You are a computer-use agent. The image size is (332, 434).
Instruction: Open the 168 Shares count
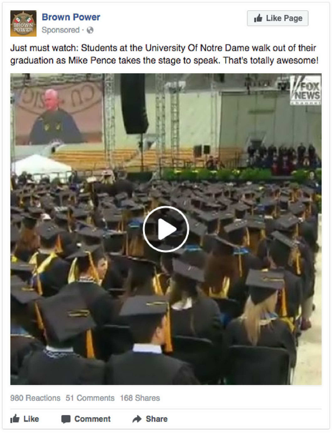[x=140, y=398]
